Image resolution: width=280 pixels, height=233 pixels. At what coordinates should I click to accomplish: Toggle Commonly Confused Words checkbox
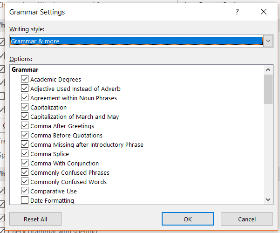pos(25,182)
